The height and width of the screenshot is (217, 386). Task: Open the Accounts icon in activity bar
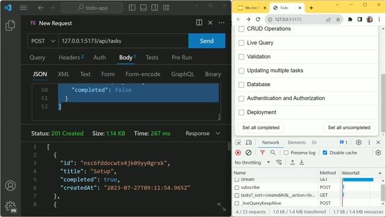tap(10, 186)
